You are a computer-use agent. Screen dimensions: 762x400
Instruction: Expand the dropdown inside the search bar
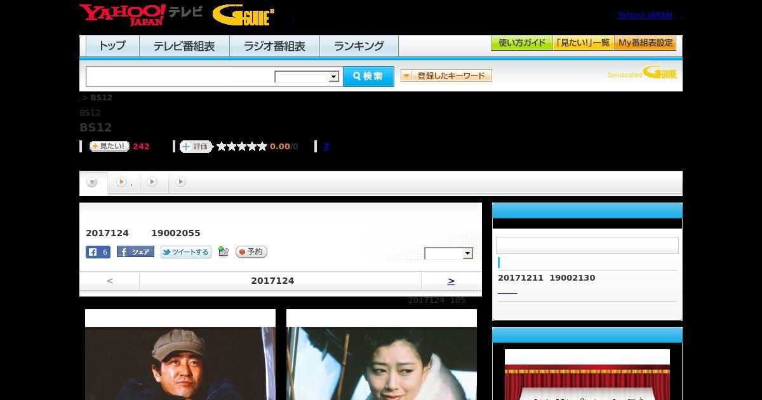[x=307, y=77]
